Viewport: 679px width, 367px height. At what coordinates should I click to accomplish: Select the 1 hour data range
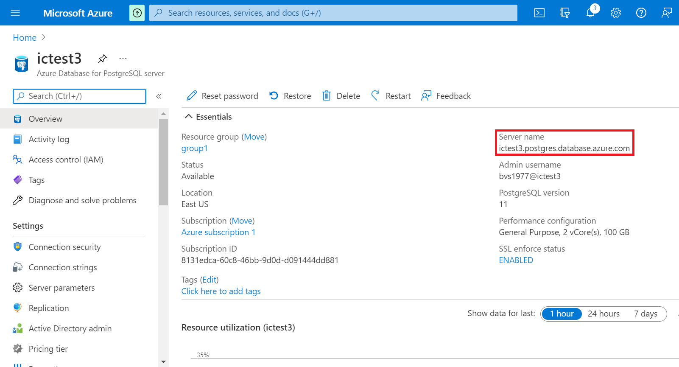point(562,314)
